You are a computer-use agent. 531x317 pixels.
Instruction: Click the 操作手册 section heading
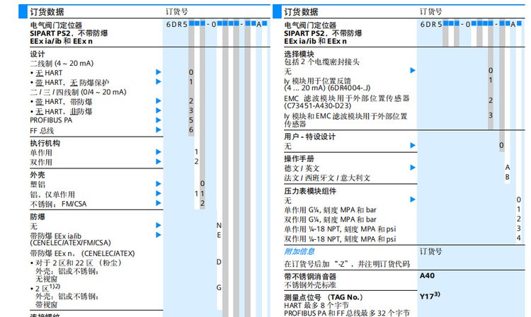tap(299, 158)
